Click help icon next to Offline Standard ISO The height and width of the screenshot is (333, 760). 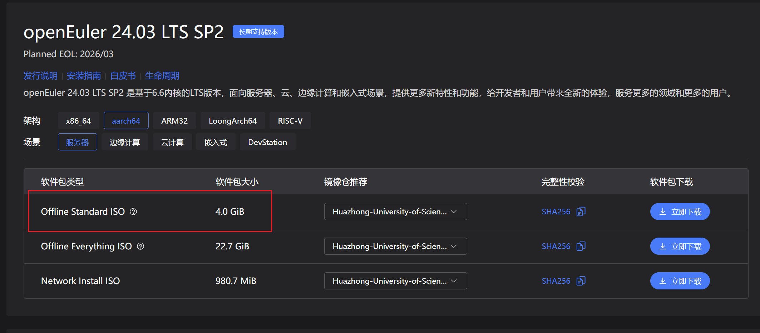pos(133,212)
